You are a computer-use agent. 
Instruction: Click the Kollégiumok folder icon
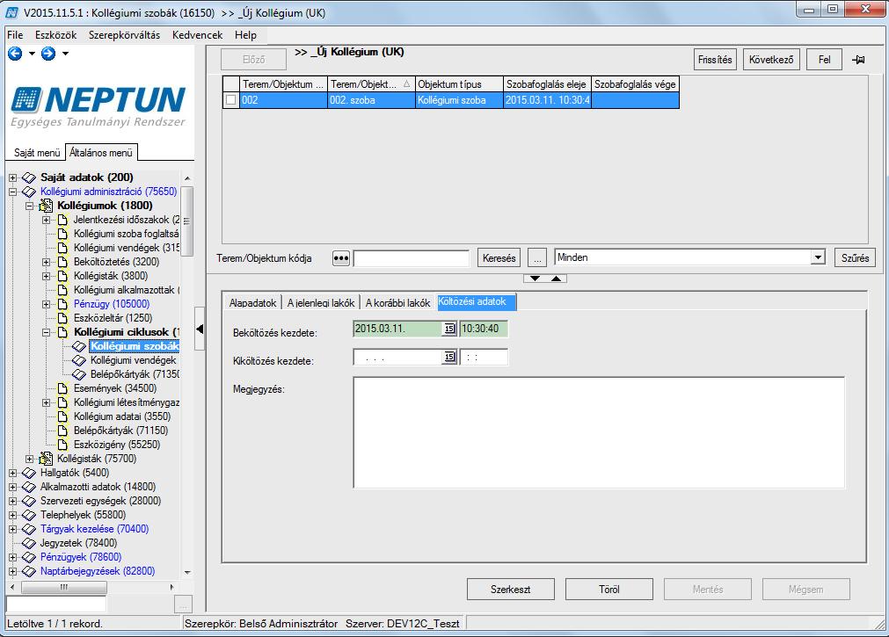46,206
